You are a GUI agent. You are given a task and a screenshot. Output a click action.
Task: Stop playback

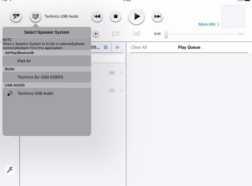click(x=115, y=16)
